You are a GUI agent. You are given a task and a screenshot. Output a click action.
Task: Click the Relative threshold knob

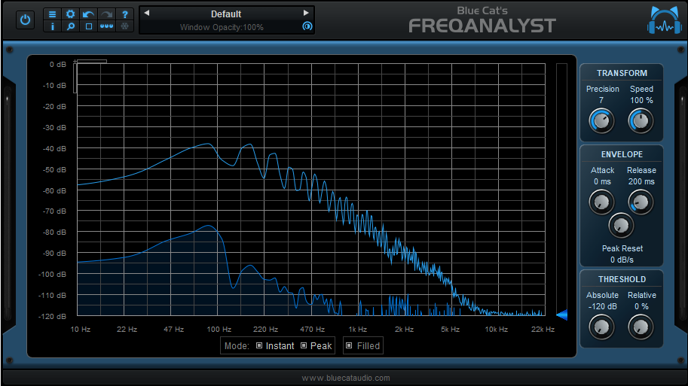[x=641, y=327]
